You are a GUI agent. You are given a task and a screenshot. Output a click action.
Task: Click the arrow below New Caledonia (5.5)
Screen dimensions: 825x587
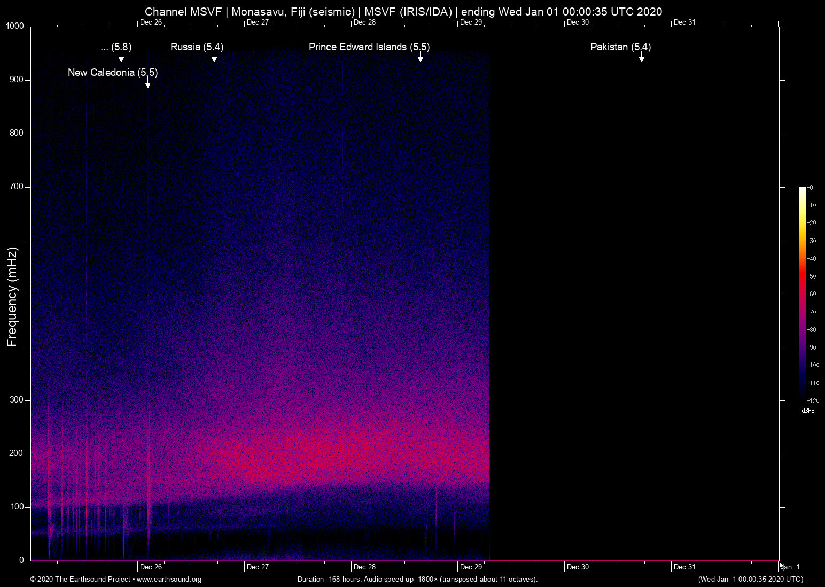coord(148,83)
